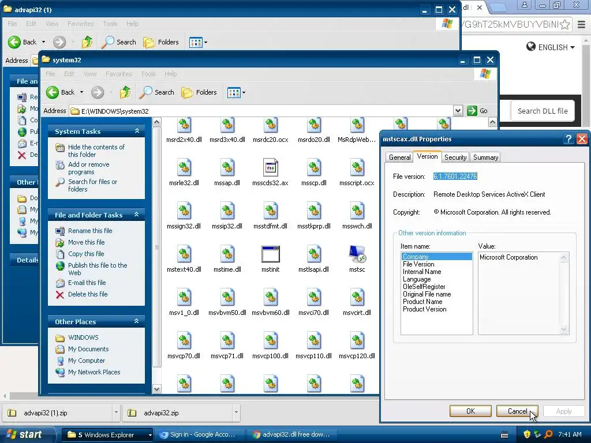Switch to Sign in - Google Account taskbar item
This screenshot has width=591, height=443.
point(199,434)
